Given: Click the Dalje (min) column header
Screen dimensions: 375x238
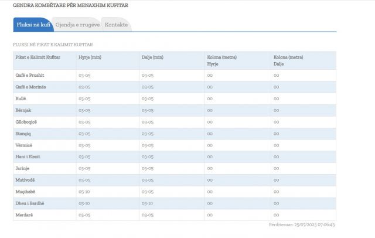Looking at the screenshot, I should point(152,56).
